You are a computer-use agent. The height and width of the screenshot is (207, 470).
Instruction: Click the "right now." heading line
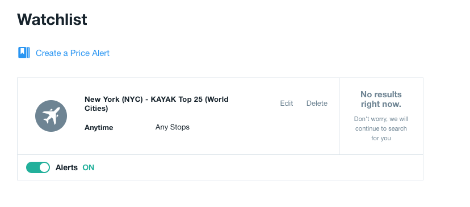381,104
